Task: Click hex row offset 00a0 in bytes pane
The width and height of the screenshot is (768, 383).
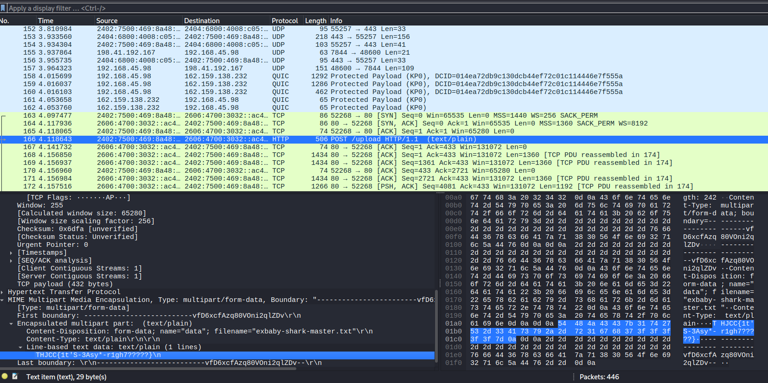Action: click(x=454, y=198)
